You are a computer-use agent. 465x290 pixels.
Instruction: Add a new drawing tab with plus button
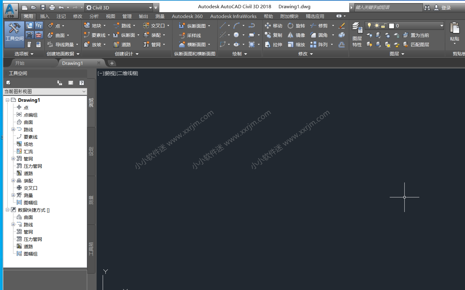pyautogui.click(x=112, y=63)
